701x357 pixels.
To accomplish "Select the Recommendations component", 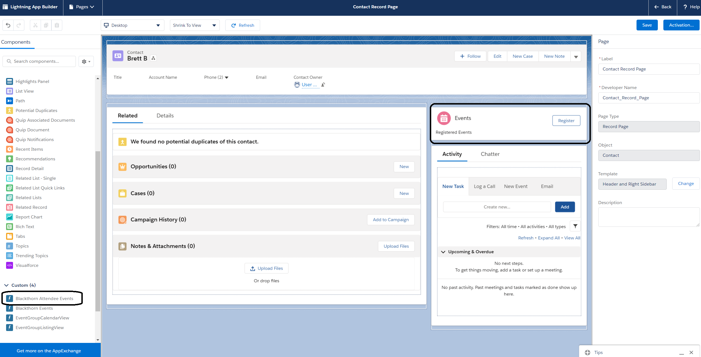I will [x=31, y=159].
